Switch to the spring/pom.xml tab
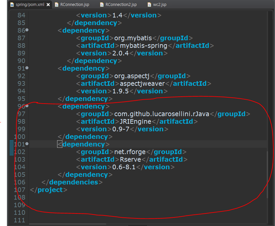Image resolution: width=275 pixels, height=226 pixels. [x=30, y=5]
